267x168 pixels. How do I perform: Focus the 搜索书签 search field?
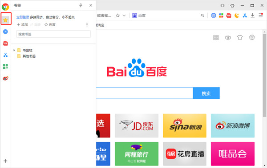pyautogui.click(x=53, y=34)
